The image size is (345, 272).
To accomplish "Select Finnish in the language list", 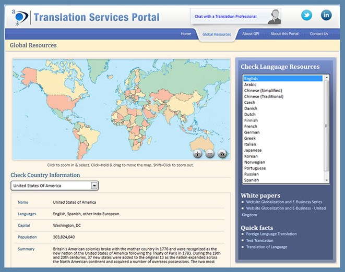I will coord(283,120).
